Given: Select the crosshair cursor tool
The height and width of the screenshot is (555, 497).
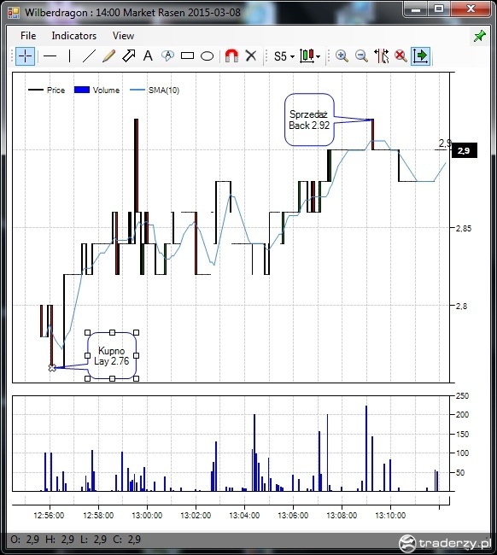Looking at the screenshot, I should [25, 55].
